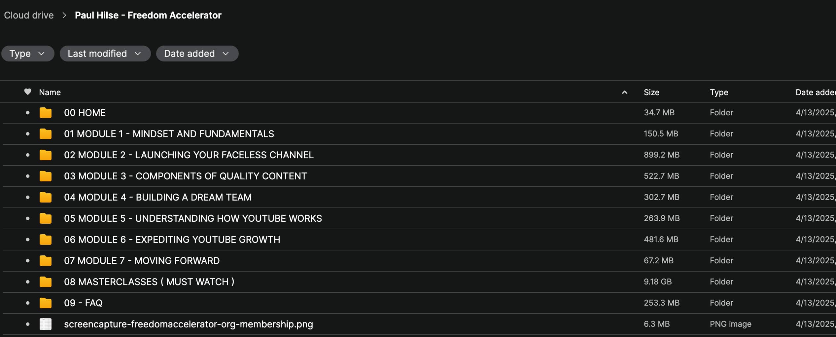This screenshot has width=836, height=337.
Task: Toggle favorite dot beside 01 MODULE 1 folder
Action: (x=28, y=134)
